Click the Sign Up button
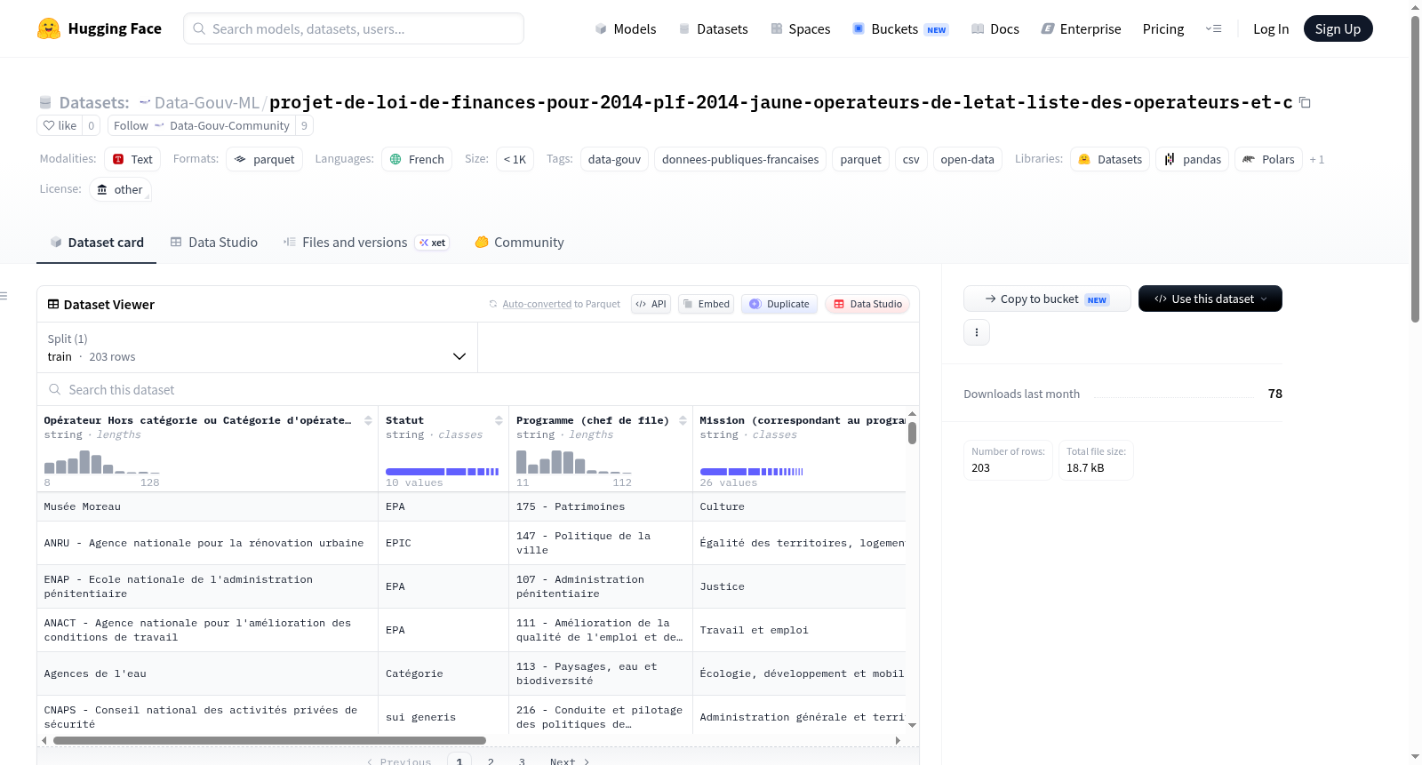This screenshot has width=1422, height=765. pos(1338,28)
